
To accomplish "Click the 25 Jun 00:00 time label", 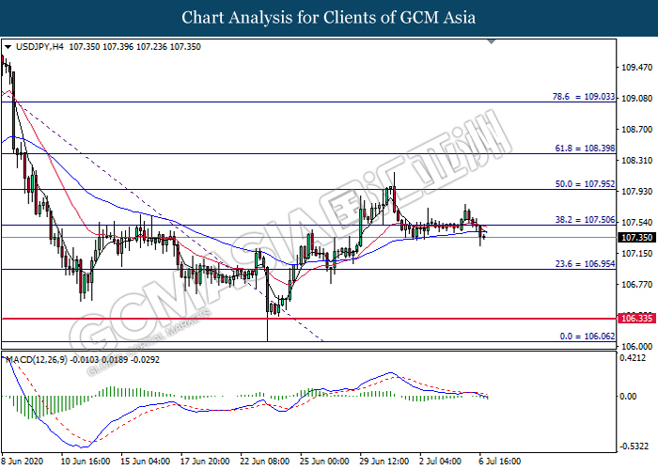I will pyautogui.click(x=324, y=462).
